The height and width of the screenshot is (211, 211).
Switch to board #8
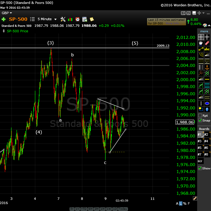pos(207,154)
